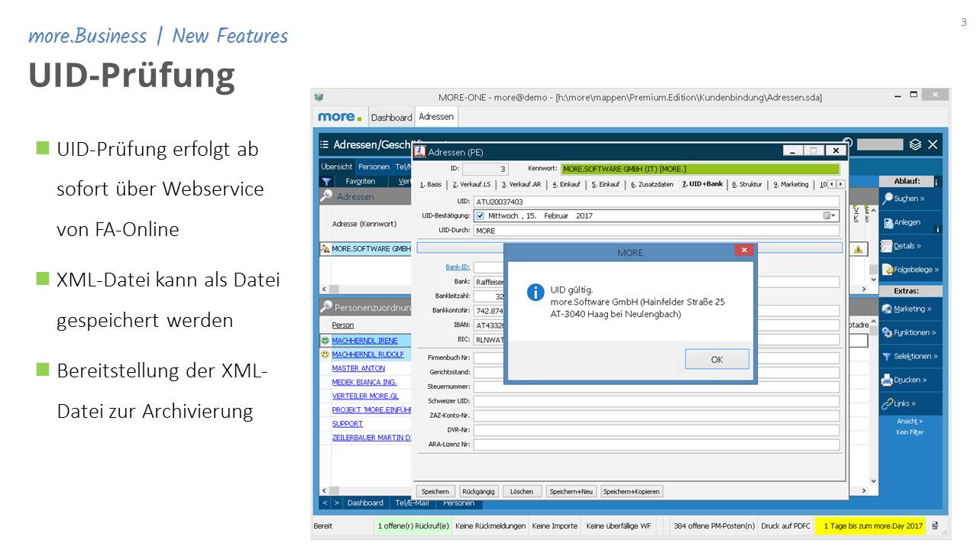This screenshot has width=977, height=550.
Task: Select the Adressen tab at the top
Action: tap(436, 117)
